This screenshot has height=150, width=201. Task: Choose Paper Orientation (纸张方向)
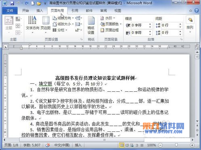click(x=63, y=18)
